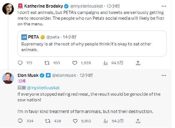This screenshot has width=175, height=128.
Task: Click Elon Musk's blue verified badge
Action: [42, 75]
